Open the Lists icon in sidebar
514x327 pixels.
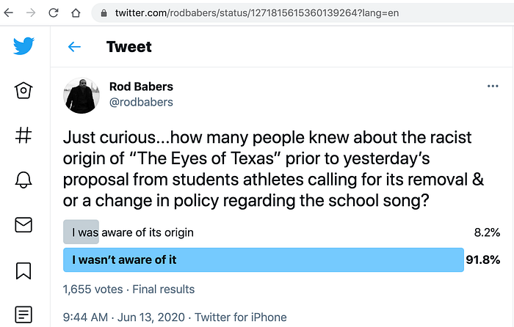(23, 315)
